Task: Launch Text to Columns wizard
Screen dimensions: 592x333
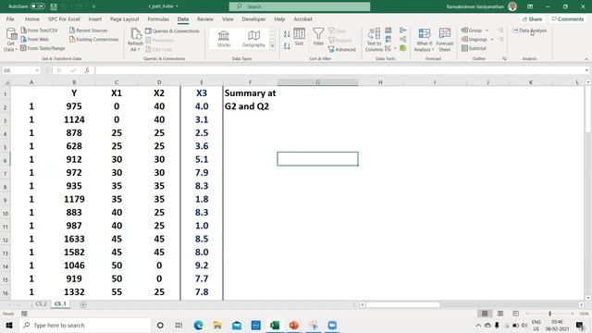Action: [374, 40]
